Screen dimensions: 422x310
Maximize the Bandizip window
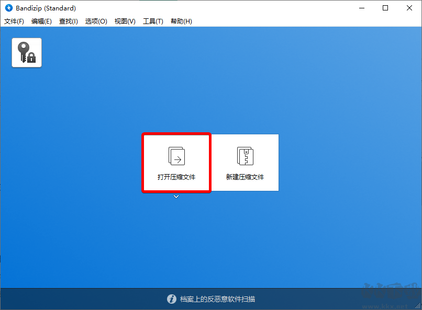coord(386,8)
